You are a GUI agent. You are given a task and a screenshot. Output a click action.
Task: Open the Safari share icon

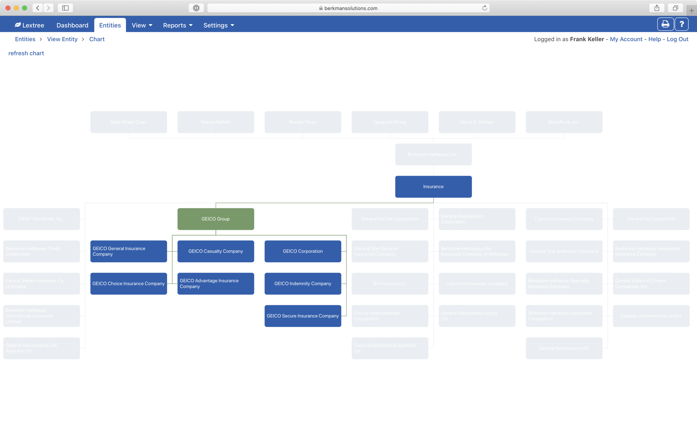click(657, 8)
